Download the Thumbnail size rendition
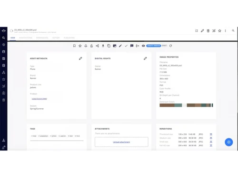This screenshot has height=178, width=238. 211,134
